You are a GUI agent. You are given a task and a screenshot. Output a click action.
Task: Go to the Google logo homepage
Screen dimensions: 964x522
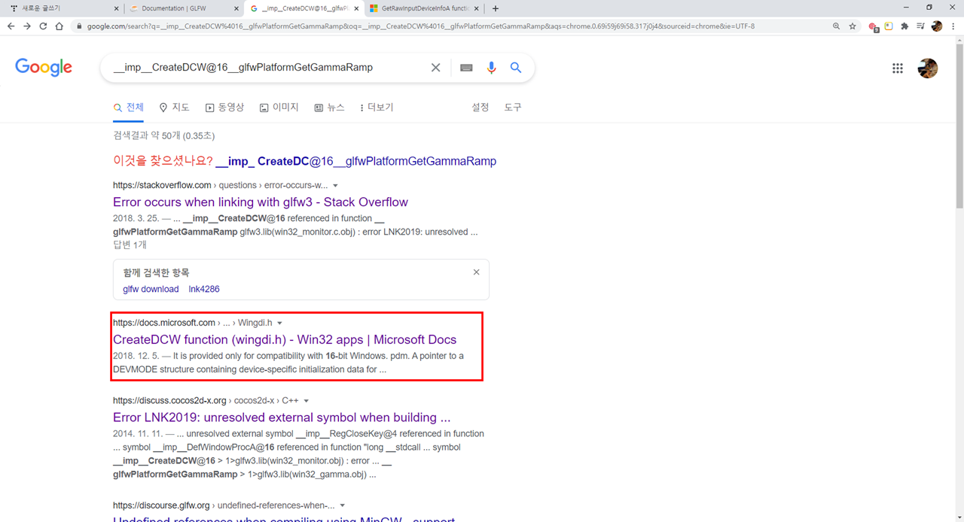(44, 68)
